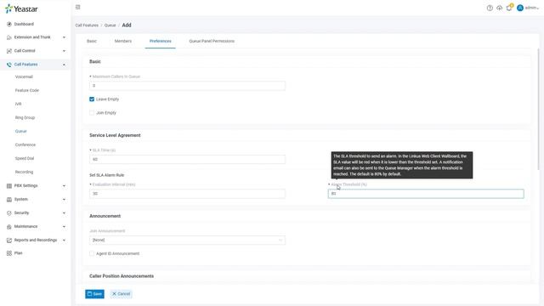Image resolution: width=544 pixels, height=306 pixels.
Task: Click the Dashboard sidebar icon
Action: tap(9, 25)
